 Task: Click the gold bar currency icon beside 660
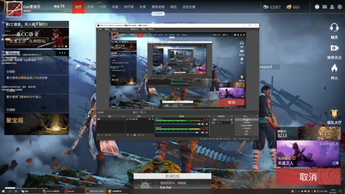click(x=289, y=7)
